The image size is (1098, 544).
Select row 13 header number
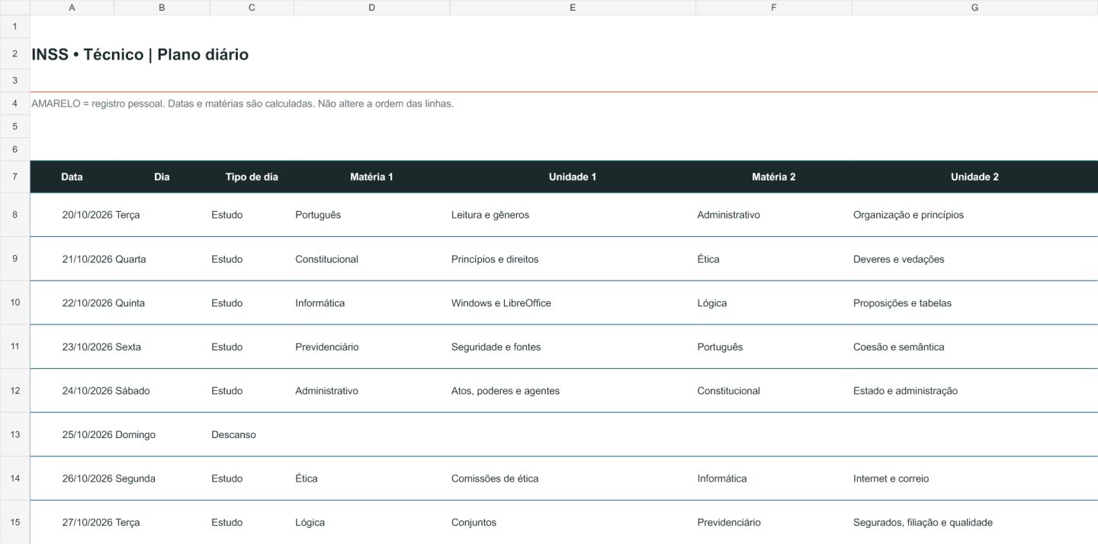point(15,434)
